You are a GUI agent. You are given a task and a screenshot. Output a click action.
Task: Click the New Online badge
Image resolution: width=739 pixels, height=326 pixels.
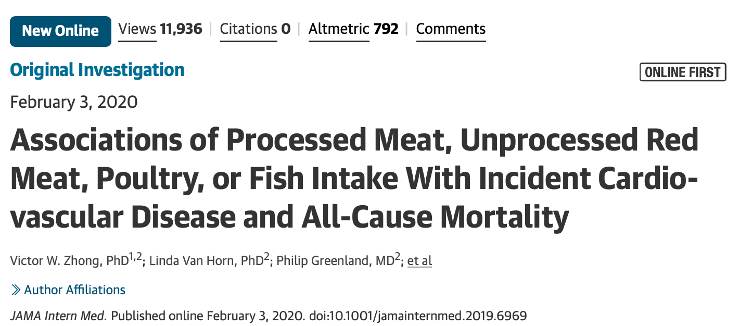pyautogui.click(x=60, y=31)
